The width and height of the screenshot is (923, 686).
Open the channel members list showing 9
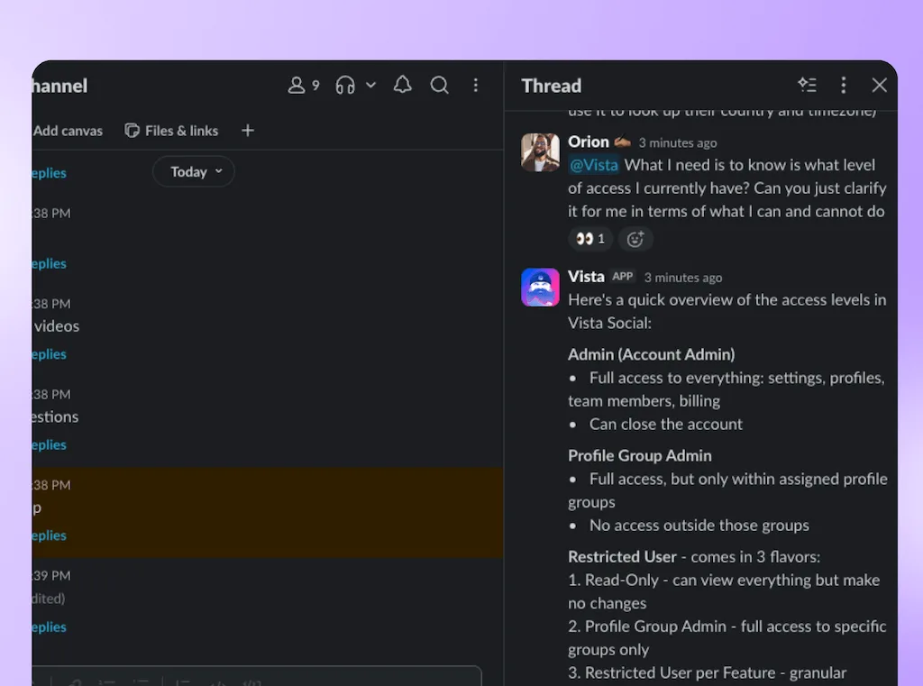click(303, 86)
